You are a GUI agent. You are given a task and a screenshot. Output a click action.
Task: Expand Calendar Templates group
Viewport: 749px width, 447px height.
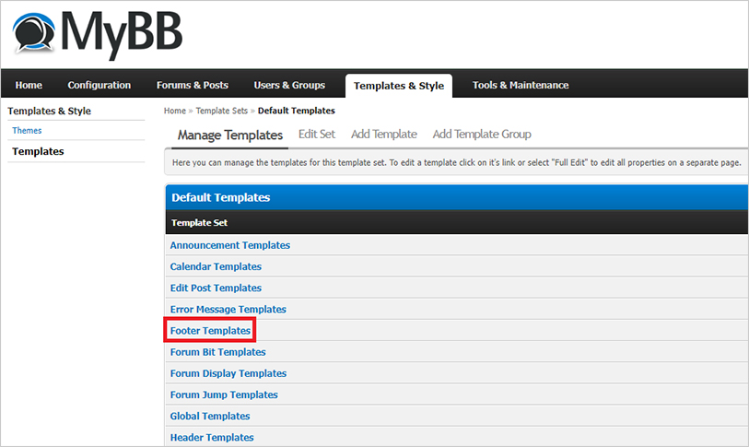click(216, 266)
